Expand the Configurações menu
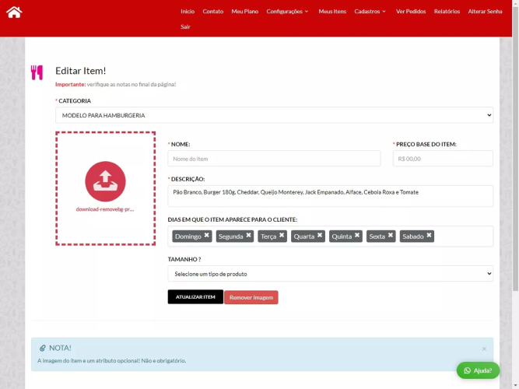The width and height of the screenshot is (519, 389). pyautogui.click(x=287, y=12)
